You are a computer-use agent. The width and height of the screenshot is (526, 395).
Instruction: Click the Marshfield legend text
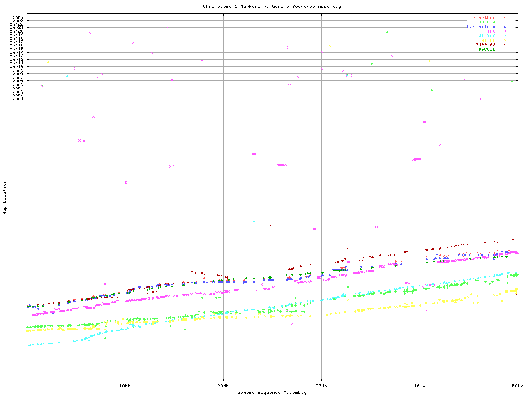coord(481,27)
